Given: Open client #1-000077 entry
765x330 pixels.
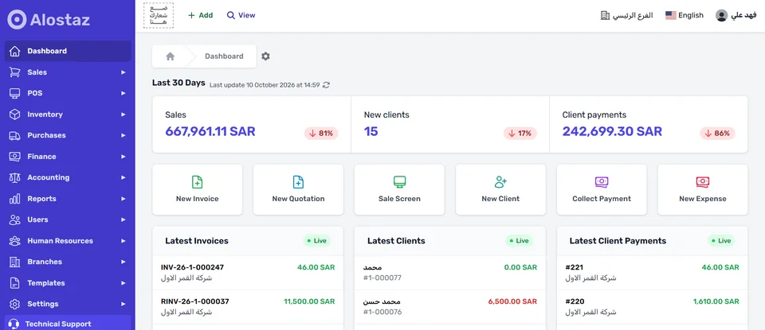Looking at the screenshot, I should [x=449, y=273].
